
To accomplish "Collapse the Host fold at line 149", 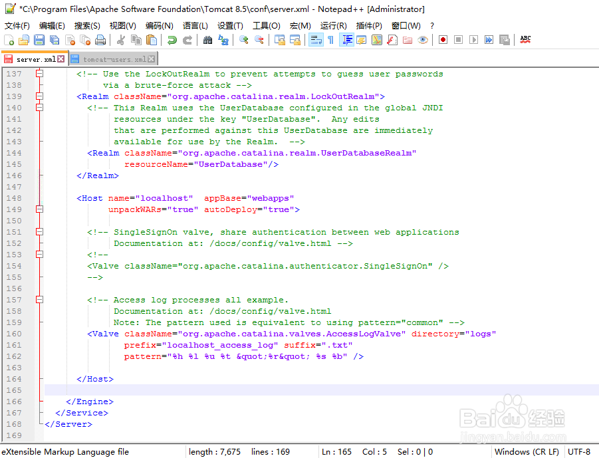I will [39, 209].
